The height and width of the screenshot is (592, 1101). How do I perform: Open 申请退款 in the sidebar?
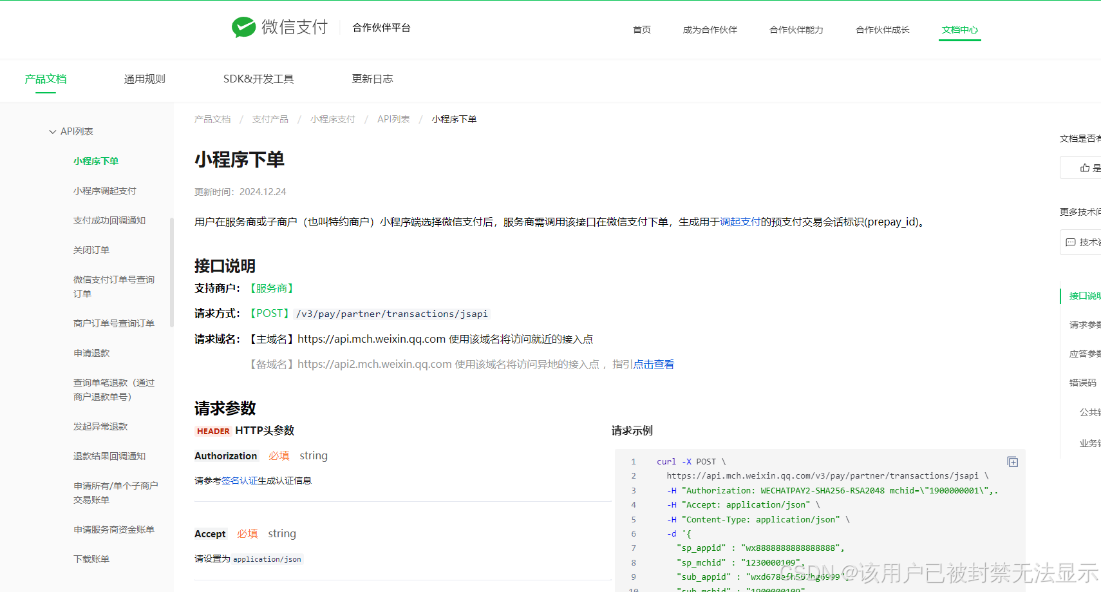coord(91,353)
